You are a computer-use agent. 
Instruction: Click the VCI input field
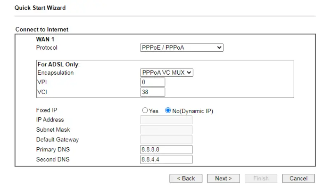pyautogui.click(x=152, y=92)
